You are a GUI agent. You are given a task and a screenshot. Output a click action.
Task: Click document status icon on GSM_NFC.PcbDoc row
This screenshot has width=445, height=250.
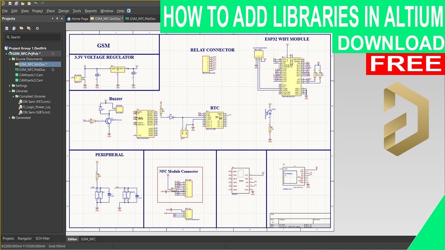point(53,70)
